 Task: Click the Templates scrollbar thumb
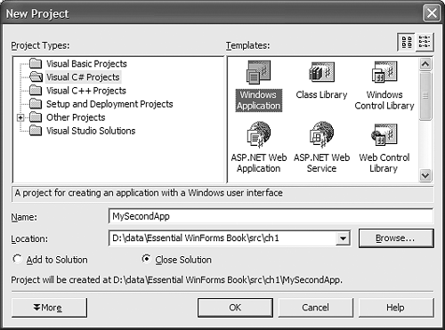(425, 96)
